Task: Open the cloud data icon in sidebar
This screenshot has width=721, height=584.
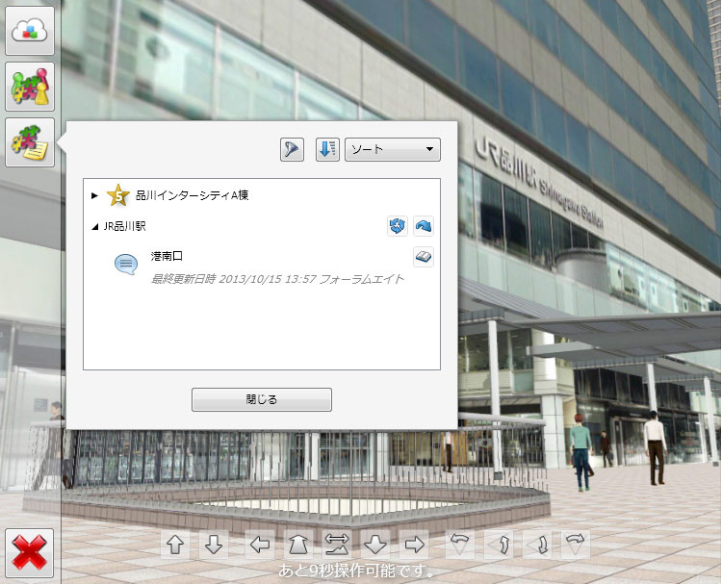Action: click(x=30, y=31)
